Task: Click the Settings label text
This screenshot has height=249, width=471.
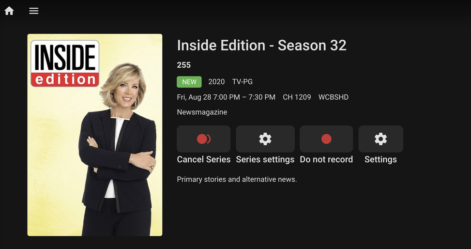Action: pos(380,159)
